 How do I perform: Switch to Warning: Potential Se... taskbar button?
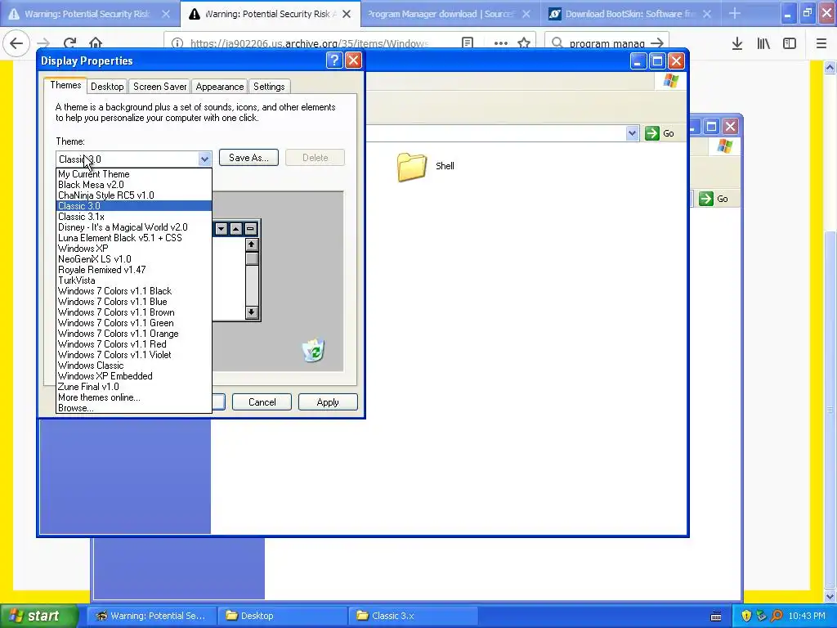[151, 616]
